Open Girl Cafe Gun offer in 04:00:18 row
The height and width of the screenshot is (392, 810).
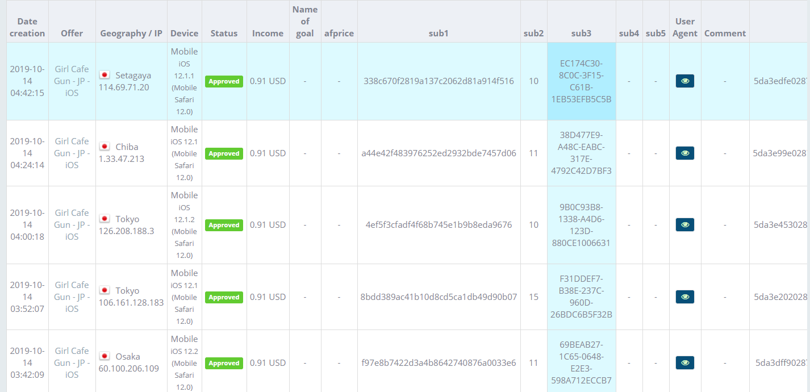[72, 225]
